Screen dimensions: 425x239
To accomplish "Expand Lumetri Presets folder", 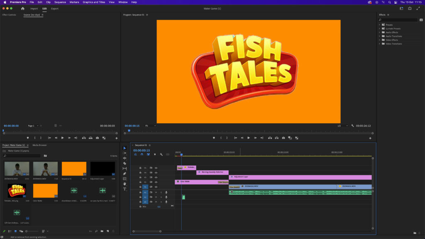I will 379,29.
